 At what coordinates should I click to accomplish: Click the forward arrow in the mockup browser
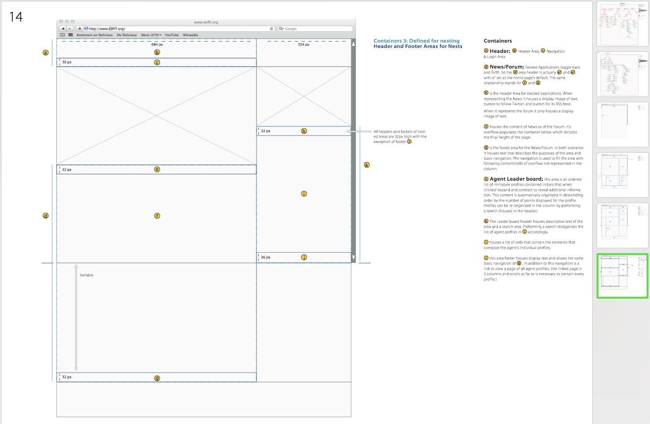(x=70, y=29)
